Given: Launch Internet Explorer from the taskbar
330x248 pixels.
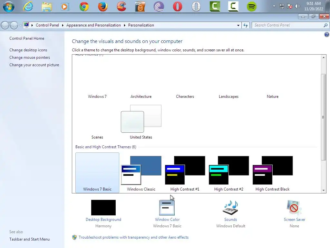Looking at the screenshot, I should (x=28, y=6).
